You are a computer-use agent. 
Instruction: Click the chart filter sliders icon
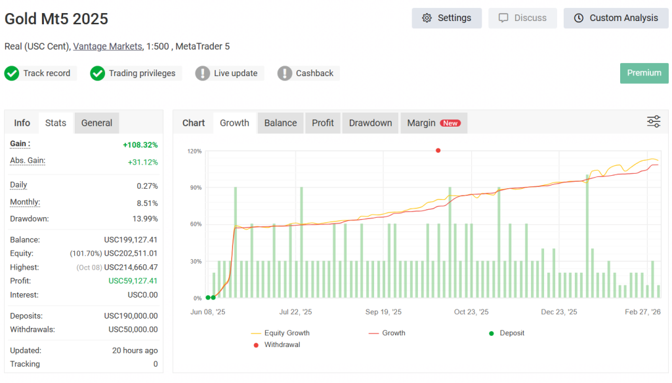[653, 121]
